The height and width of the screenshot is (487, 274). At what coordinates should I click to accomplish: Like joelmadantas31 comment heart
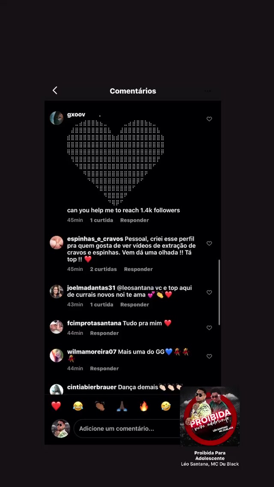coord(209,292)
